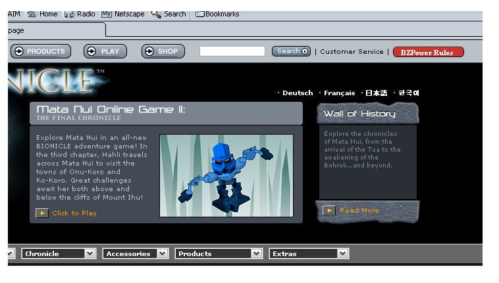Click the play arrow icon beside Read More
The height and width of the screenshot is (283, 499).
click(x=329, y=210)
